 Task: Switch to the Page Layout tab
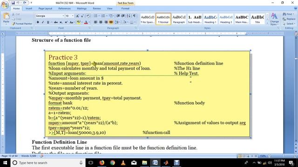point(45,8)
